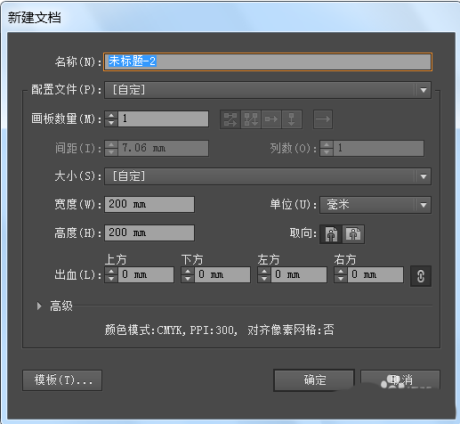Expand the 高级 advanced section
Viewport: 460px width, 424px height.
point(39,306)
